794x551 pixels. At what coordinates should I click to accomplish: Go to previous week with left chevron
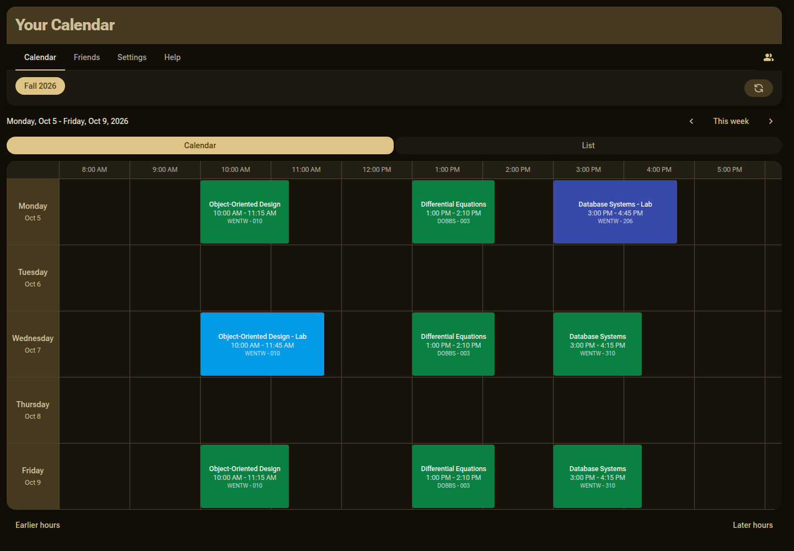(x=691, y=121)
